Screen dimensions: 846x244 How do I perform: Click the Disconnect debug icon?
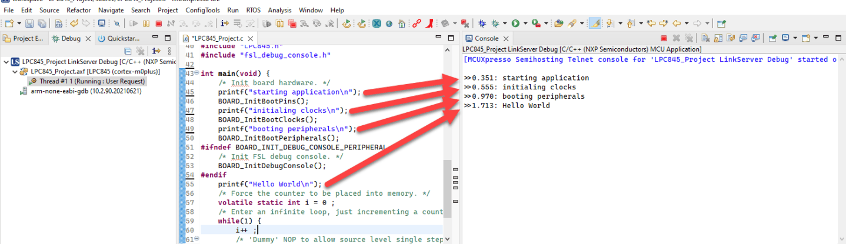coord(171,24)
